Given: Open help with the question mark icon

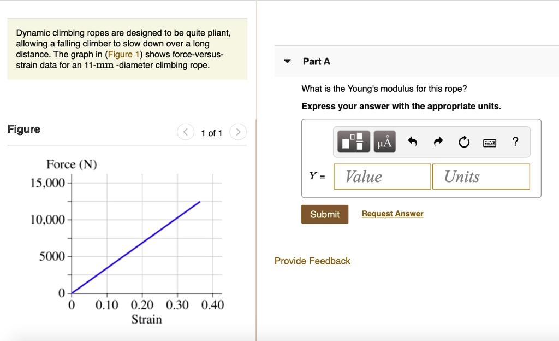Looking at the screenshot, I should click(x=515, y=142).
